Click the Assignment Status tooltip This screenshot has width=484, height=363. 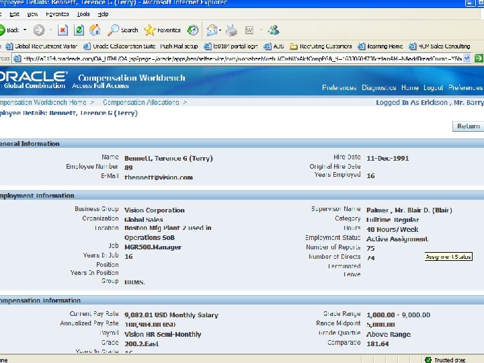coord(448,257)
